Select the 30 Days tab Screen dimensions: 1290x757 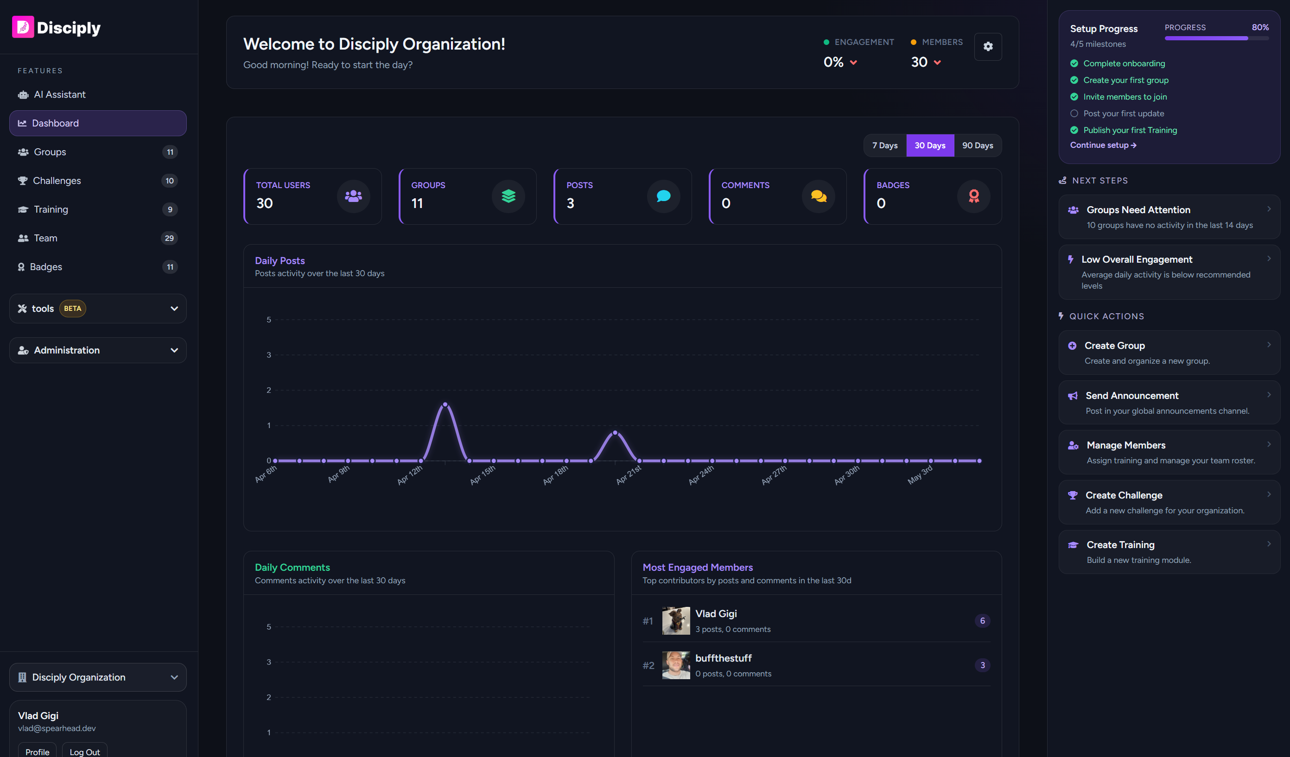(930, 145)
